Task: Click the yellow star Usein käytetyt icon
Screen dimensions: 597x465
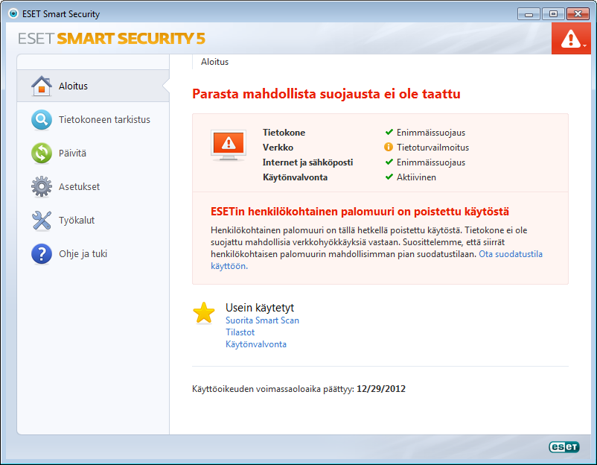Action: pos(204,313)
